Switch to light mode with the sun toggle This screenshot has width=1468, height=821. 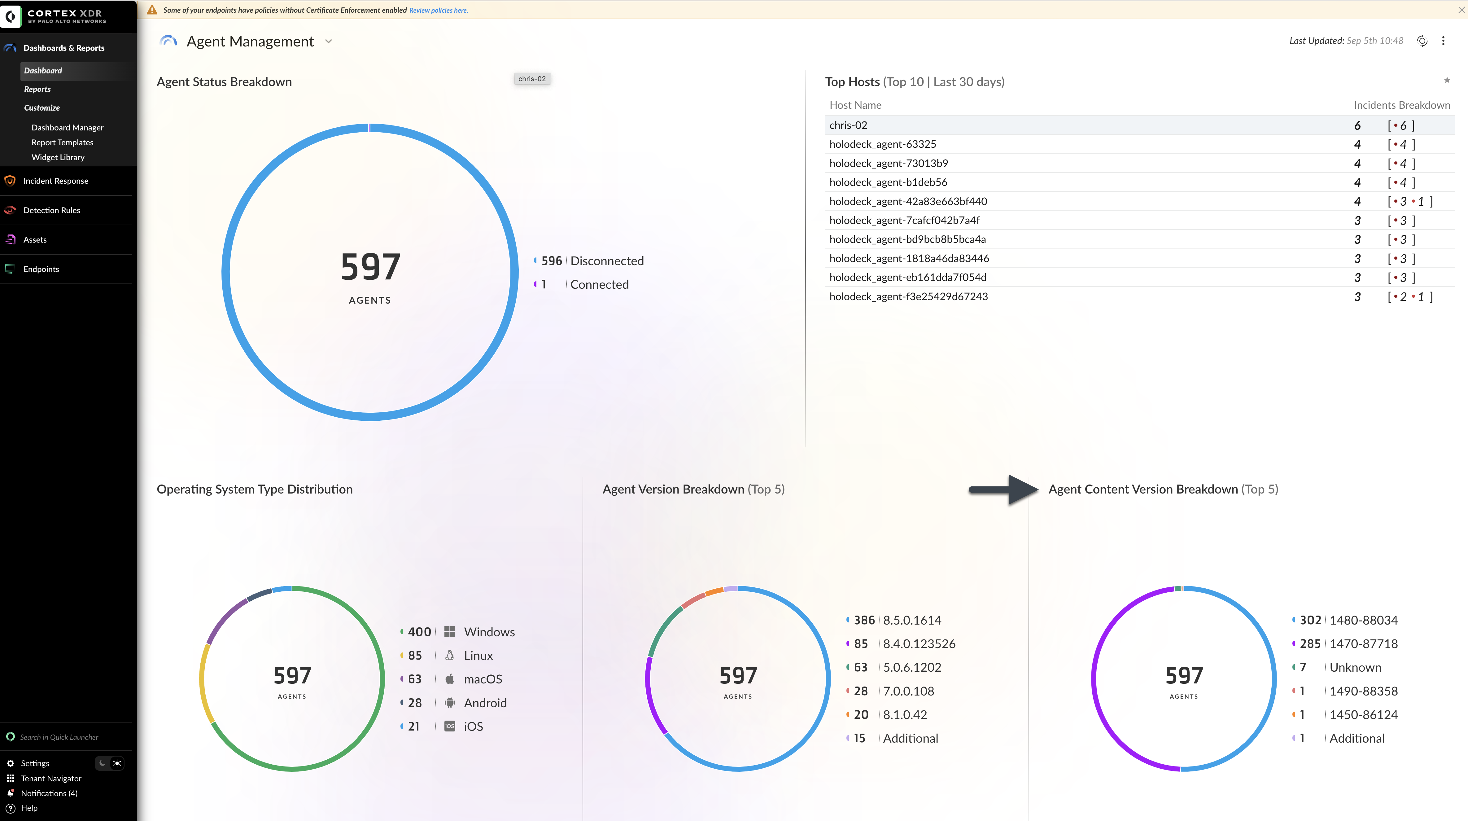(117, 763)
